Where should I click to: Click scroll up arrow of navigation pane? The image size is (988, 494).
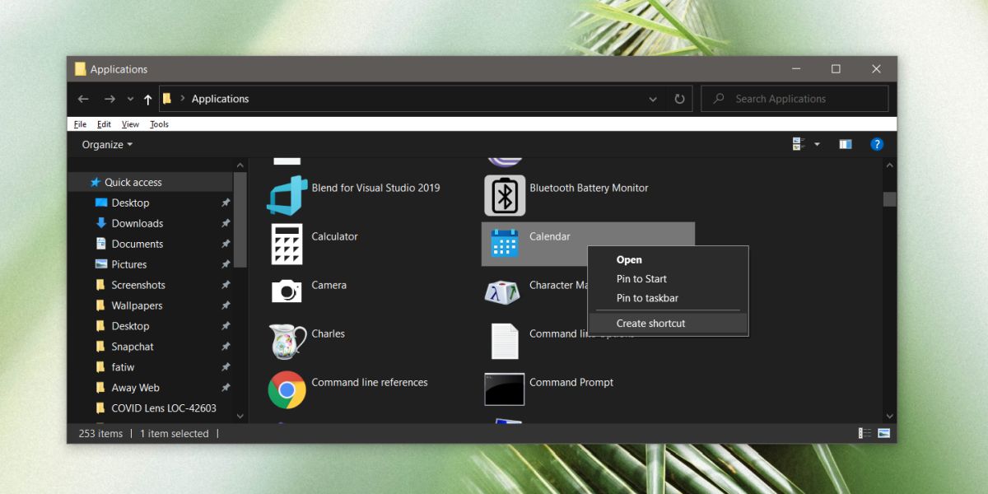pos(240,165)
